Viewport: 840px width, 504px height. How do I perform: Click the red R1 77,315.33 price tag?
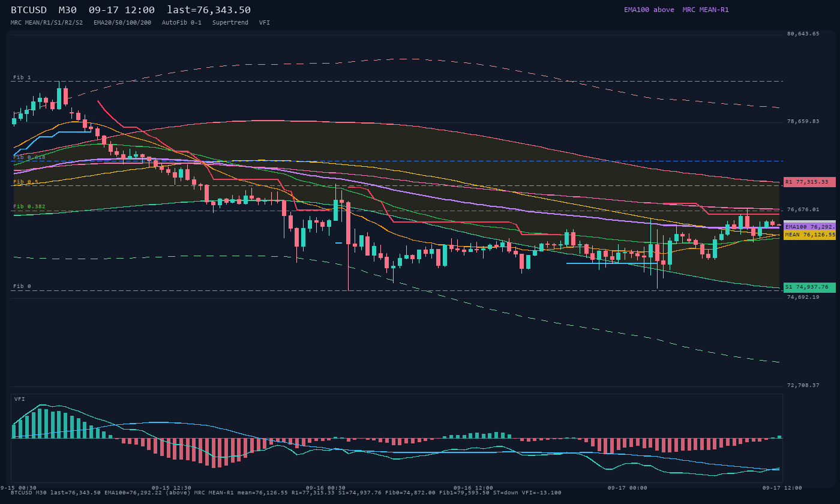[x=809, y=182]
